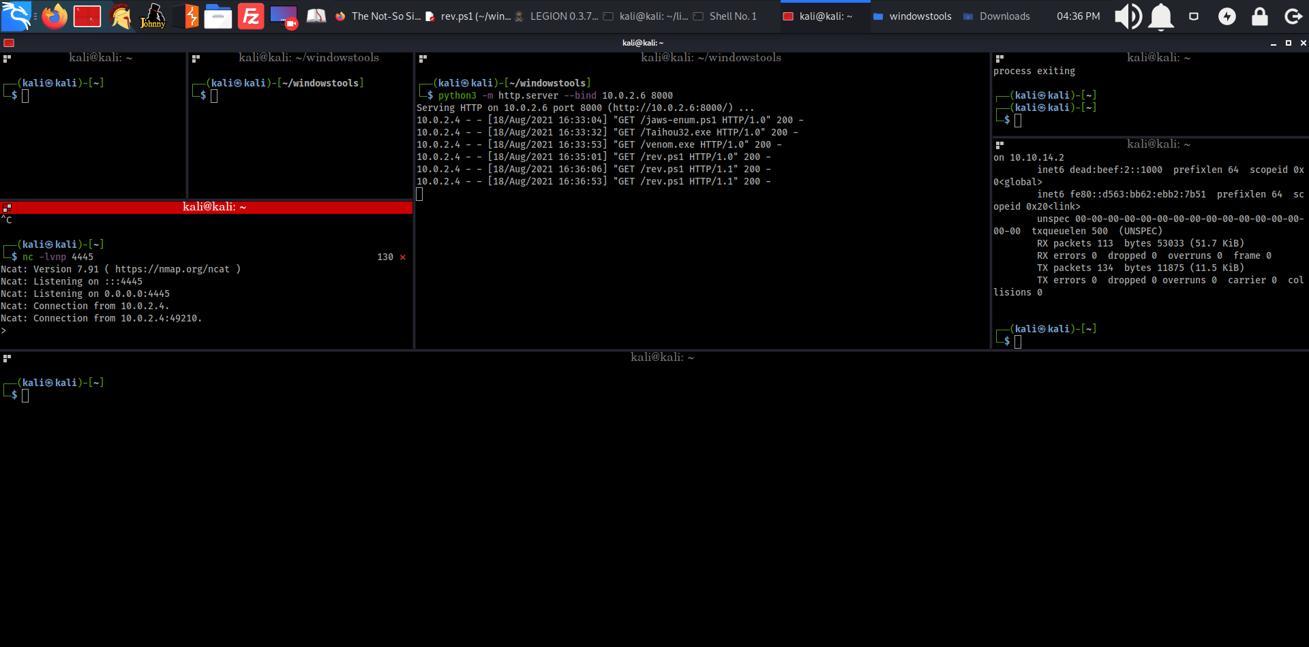This screenshot has height=647, width=1309.
Task: Click the 16:36:53 GET /rev.ps1 log line
Action: [593, 181]
